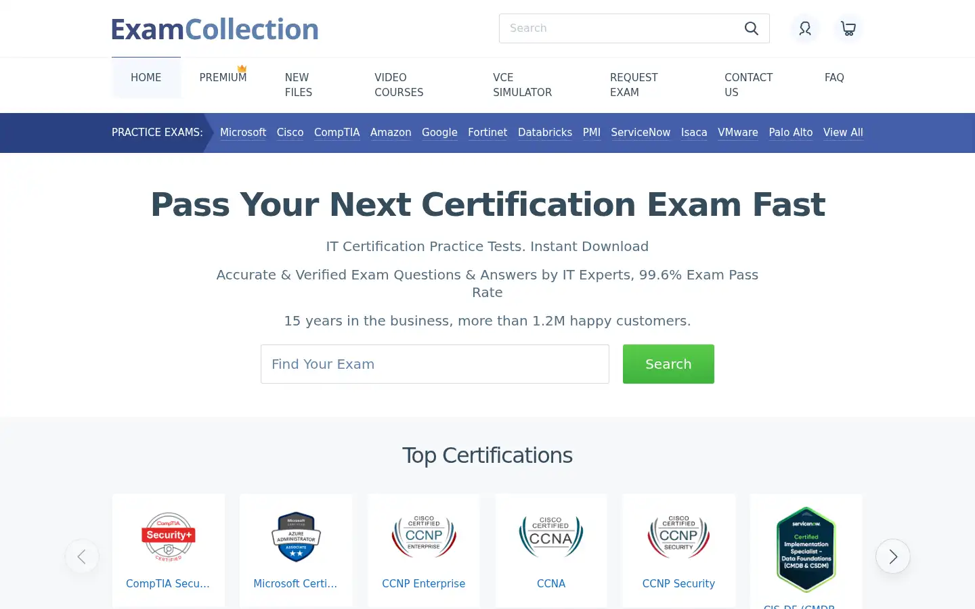Open the CCNA text link
975x609 pixels.
(x=551, y=583)
